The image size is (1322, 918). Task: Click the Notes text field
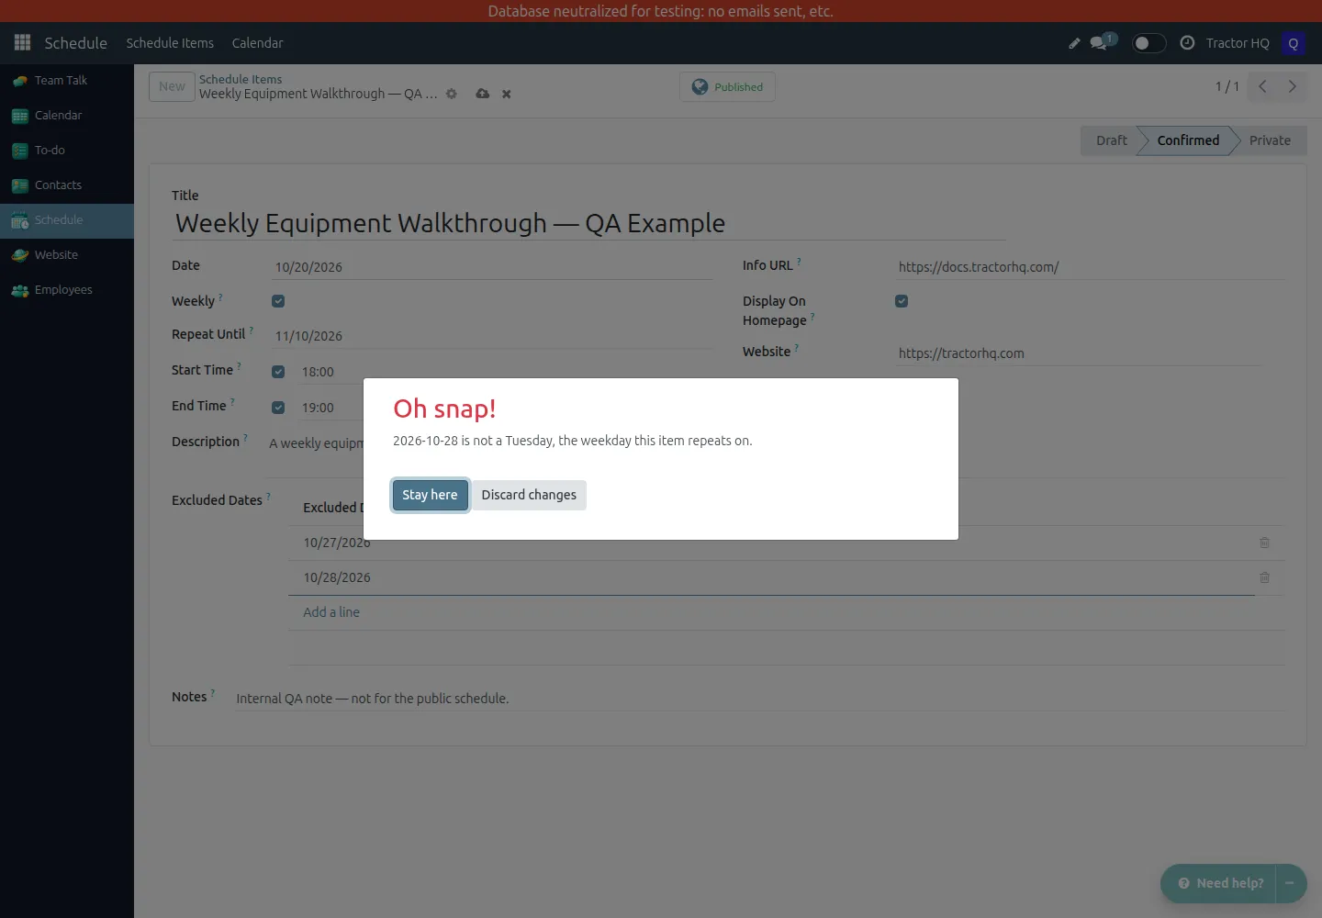[758, 699]
